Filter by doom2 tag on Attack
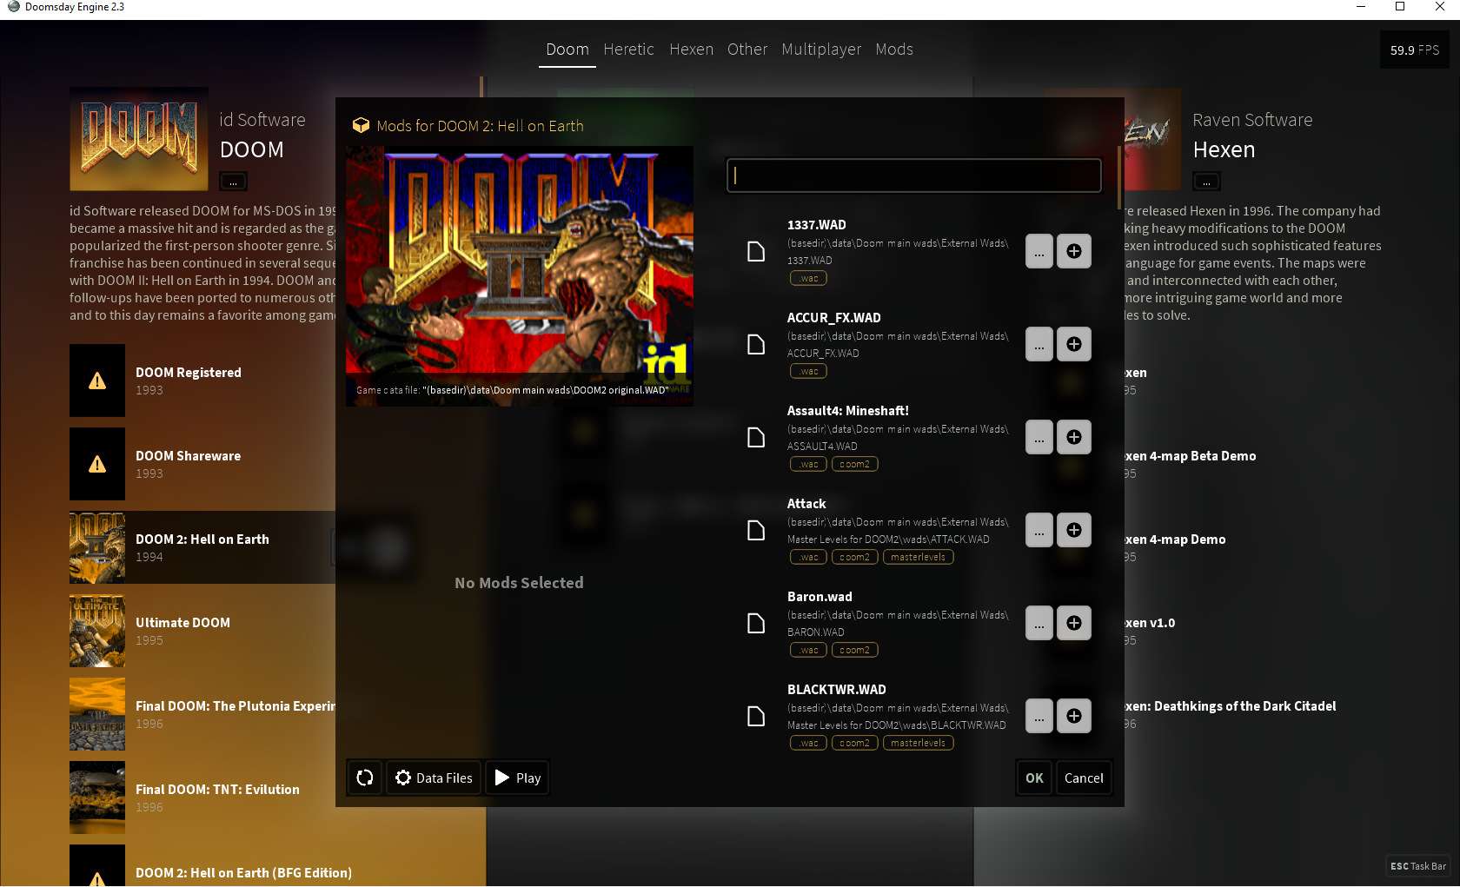The width and height of the screenshot is (1460, 887). tap(855, 557)
